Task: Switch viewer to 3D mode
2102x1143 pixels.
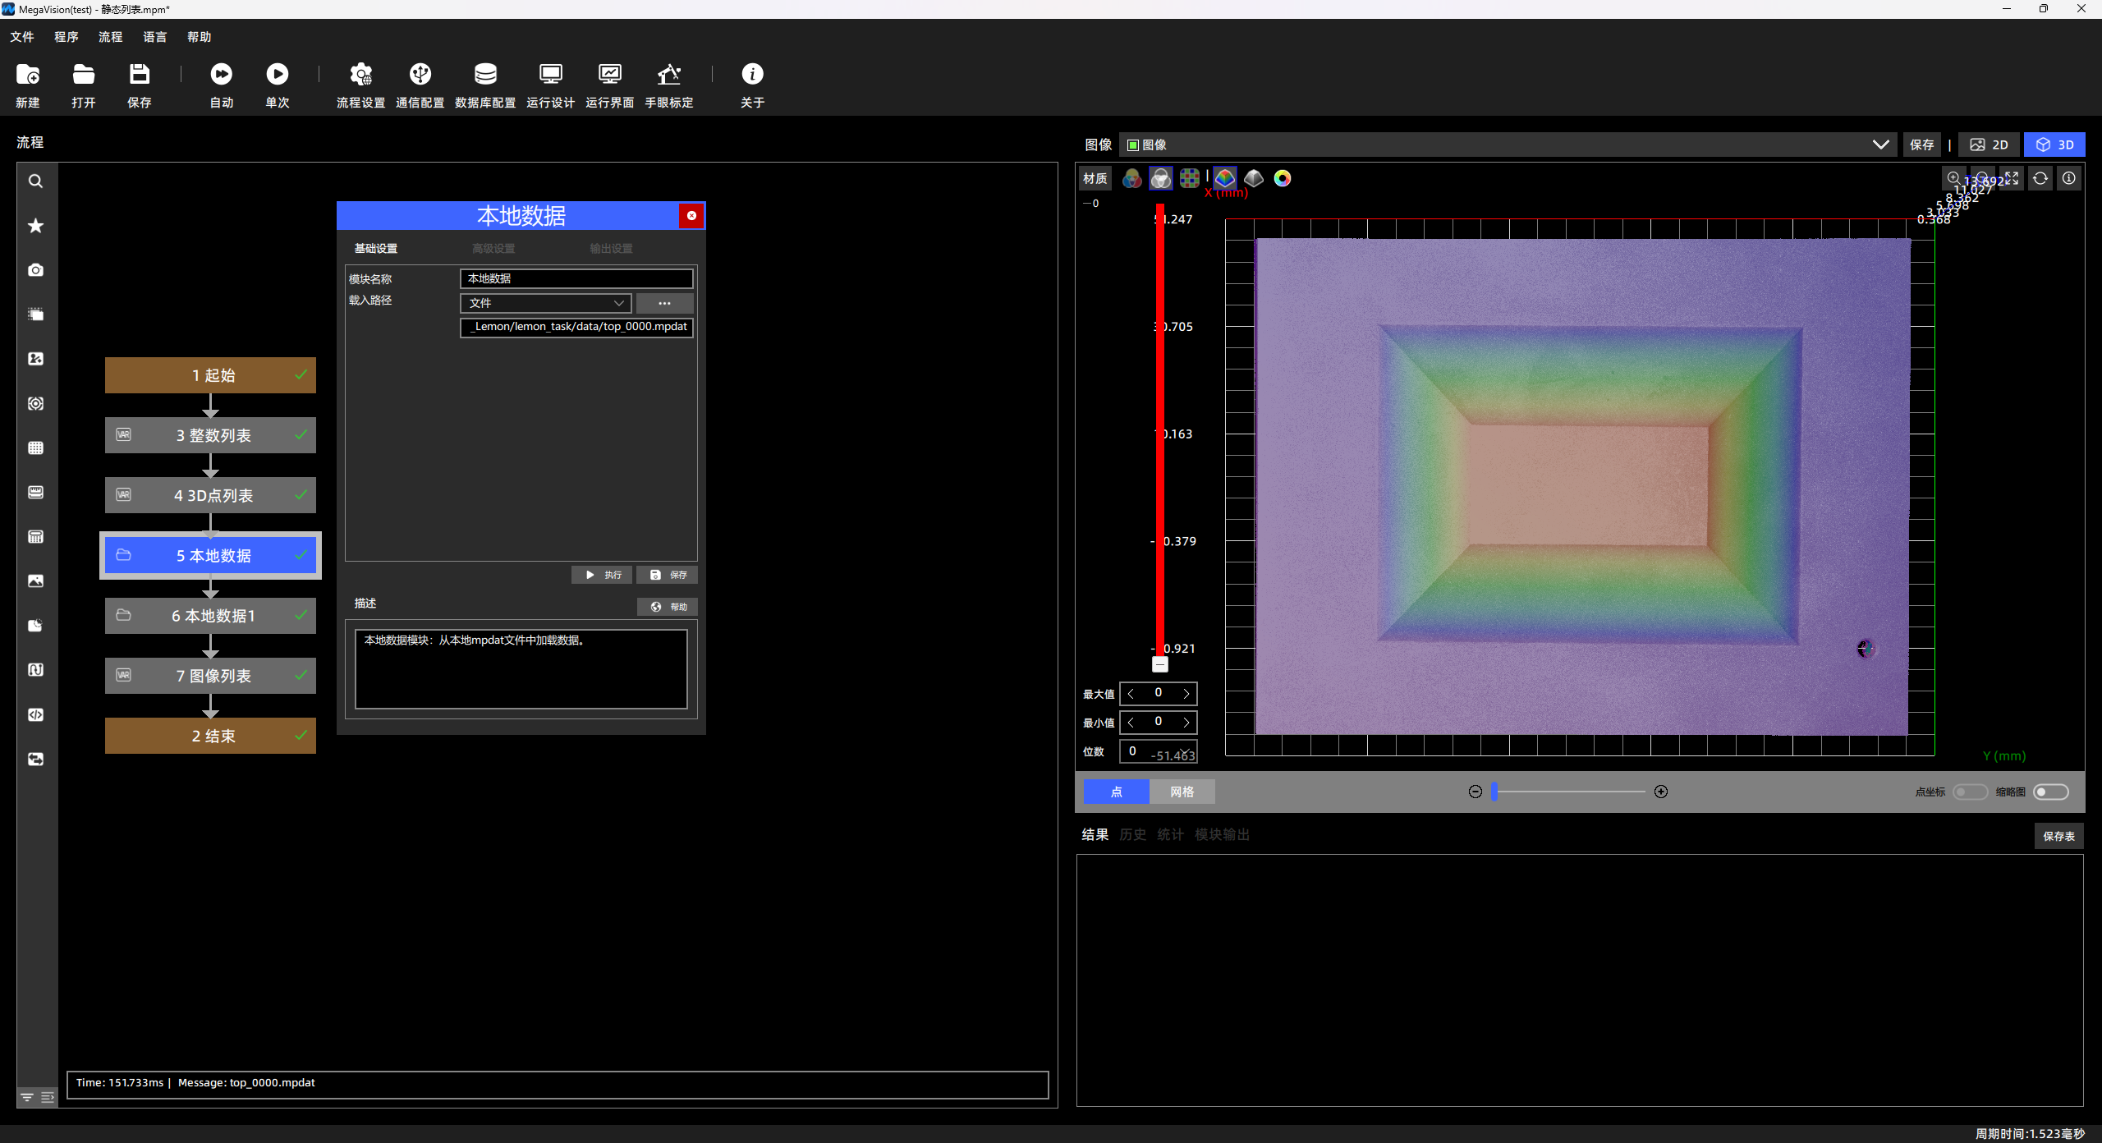Action: pos(2054,145)
